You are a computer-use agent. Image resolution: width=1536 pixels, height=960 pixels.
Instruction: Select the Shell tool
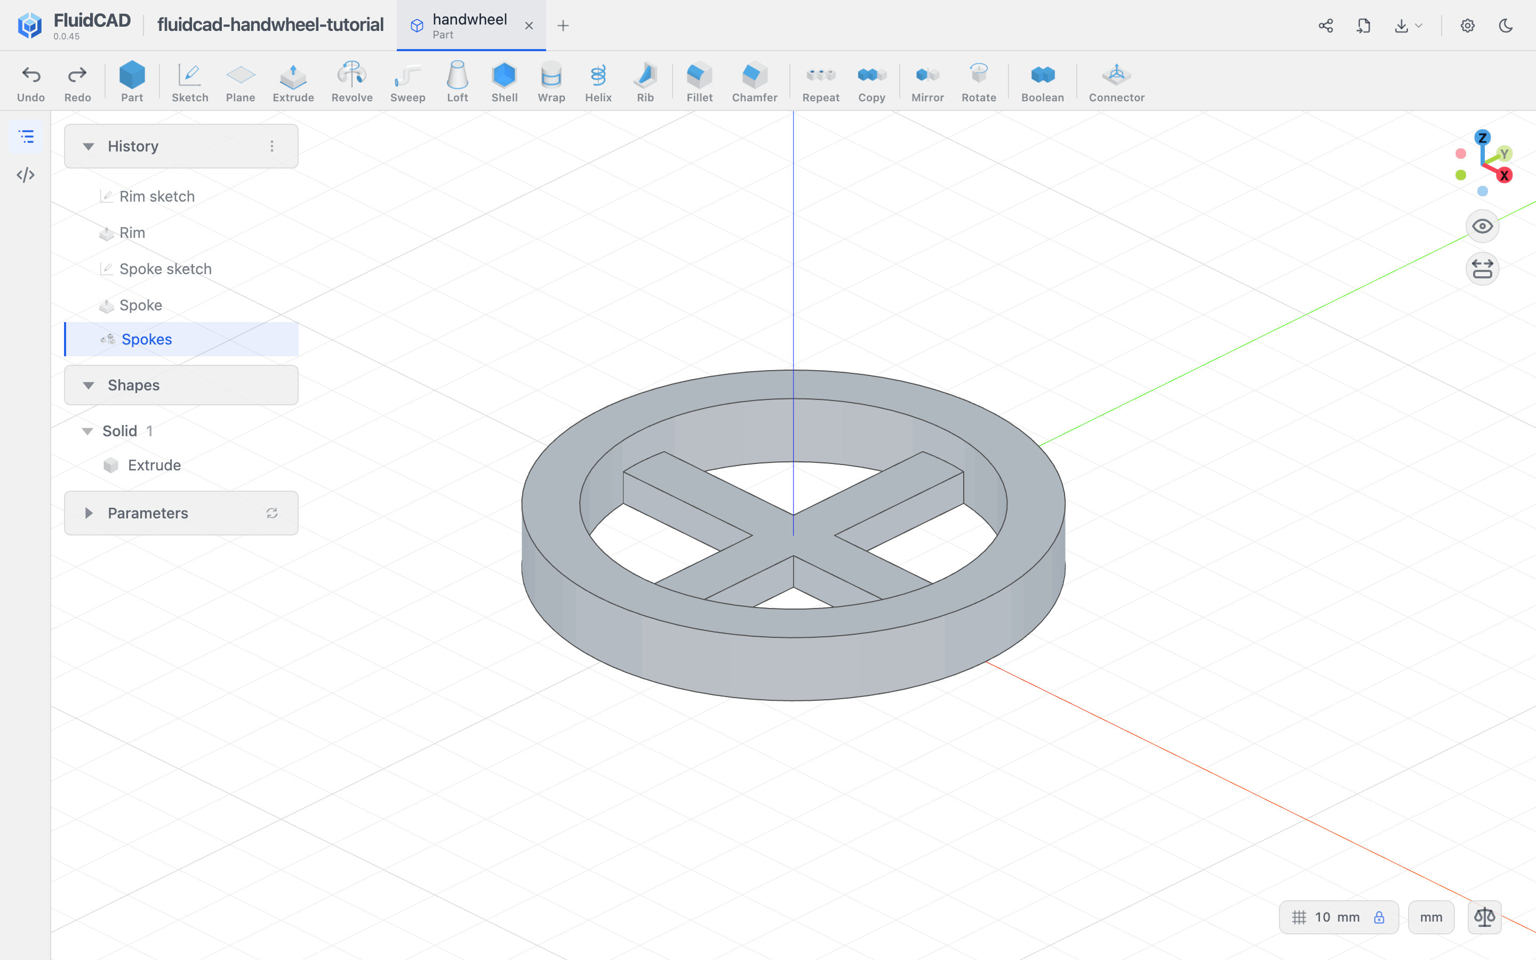(505, 82)
